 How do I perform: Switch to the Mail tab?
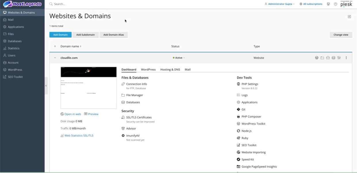point(188,70)
